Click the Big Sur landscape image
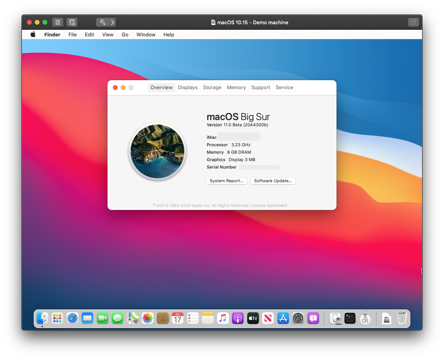Viewport: 444px width, 359px height. [x=158, y=151]
